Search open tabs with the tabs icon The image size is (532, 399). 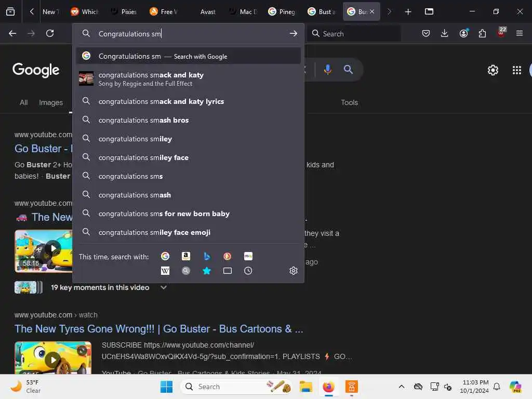(x=228, y=271)
